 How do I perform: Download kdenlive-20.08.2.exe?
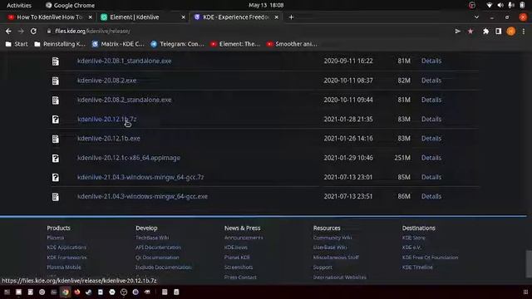106,81
